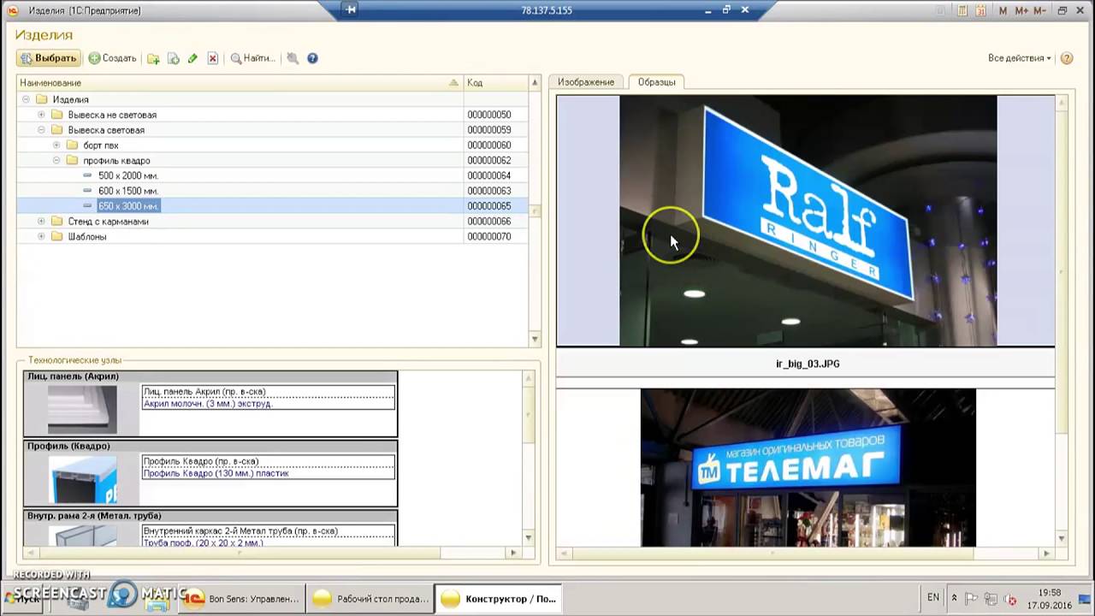Image resolution: width=1095 pixels, height=616 pixels.
Task: Select the 500 x 2000 мм. item
Action: [128, 175]
